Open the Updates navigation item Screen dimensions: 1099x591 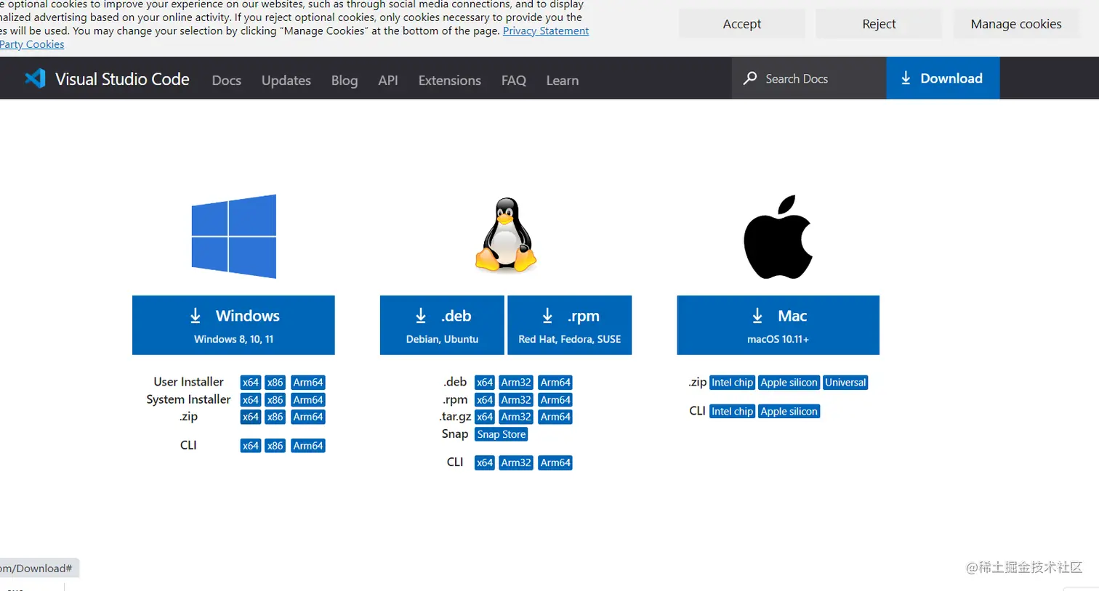click(x=286, y=80)
